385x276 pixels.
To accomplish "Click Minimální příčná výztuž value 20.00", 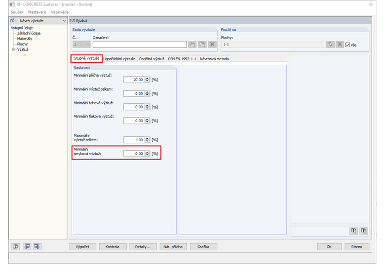I will coord(134,80).
